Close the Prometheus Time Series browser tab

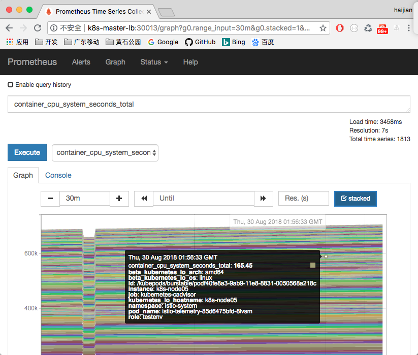pos(149,12)
